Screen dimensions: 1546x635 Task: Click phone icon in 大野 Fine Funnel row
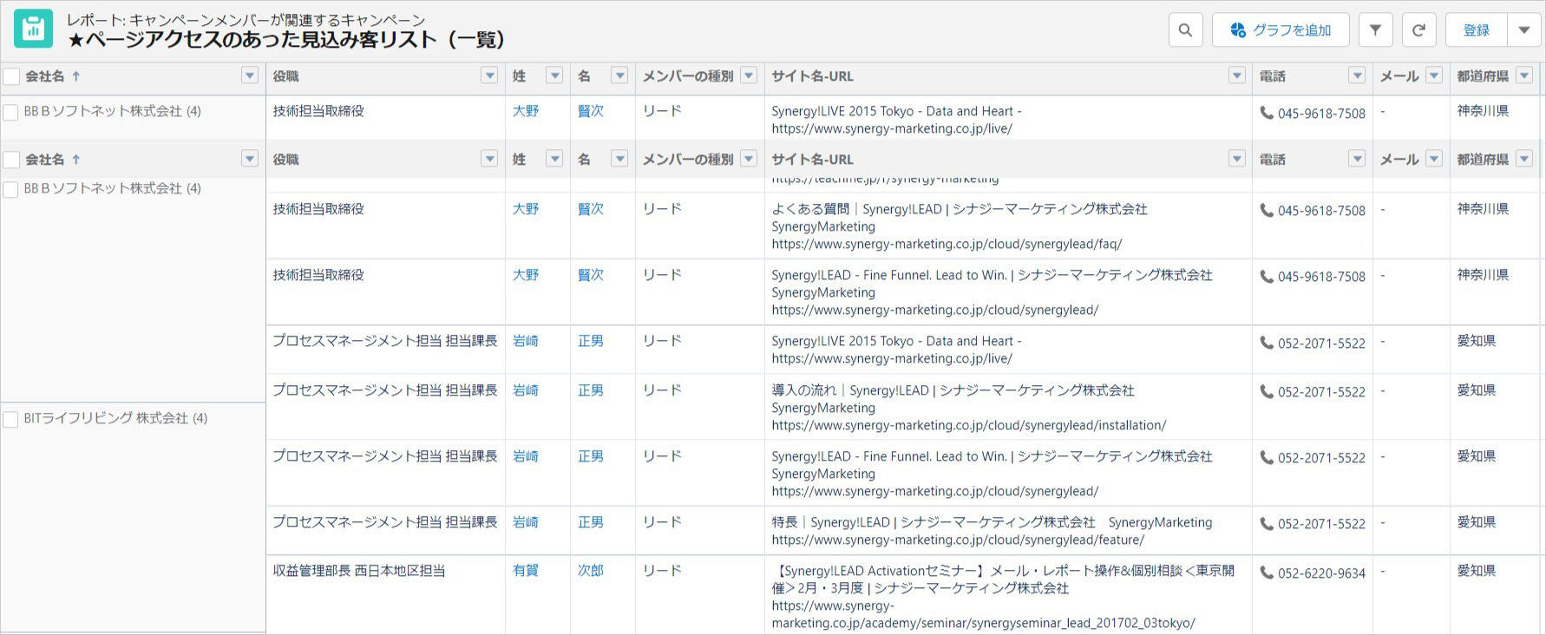click(1267, 276)
